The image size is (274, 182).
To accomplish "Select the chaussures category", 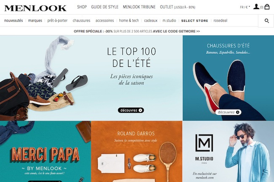I will coord(81,21).
